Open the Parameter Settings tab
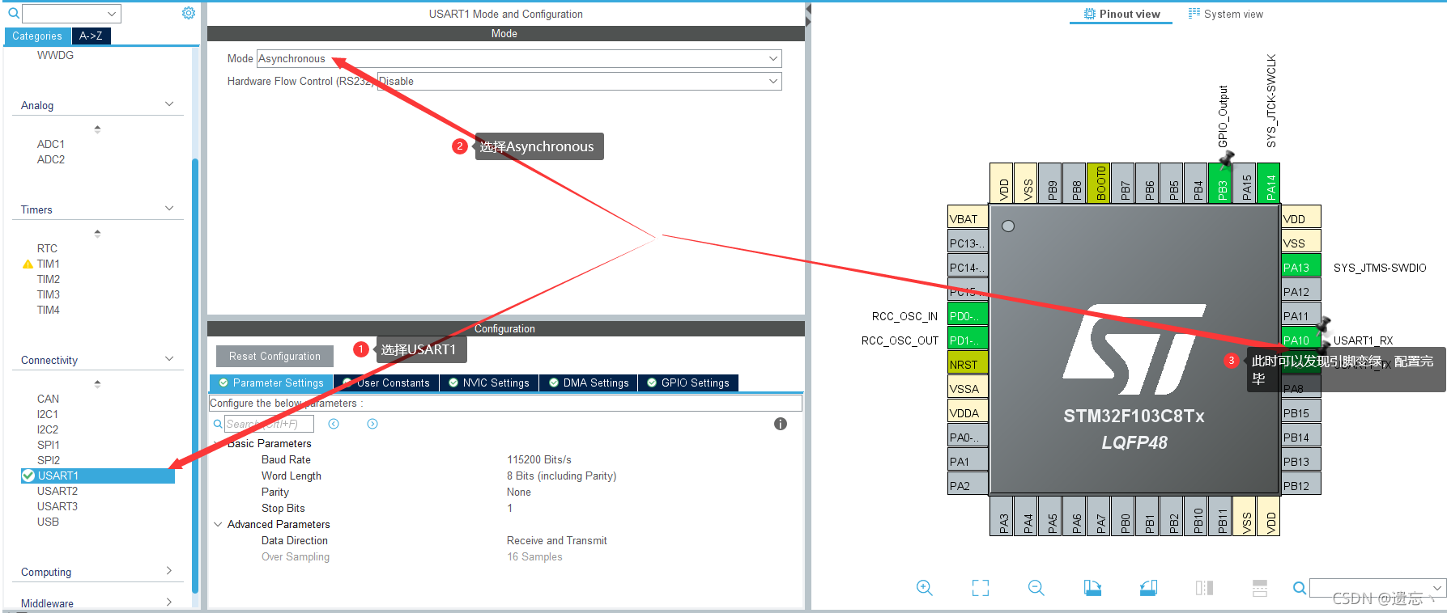Viewport: 1447px width, 613px height. (x=271, y=383)
